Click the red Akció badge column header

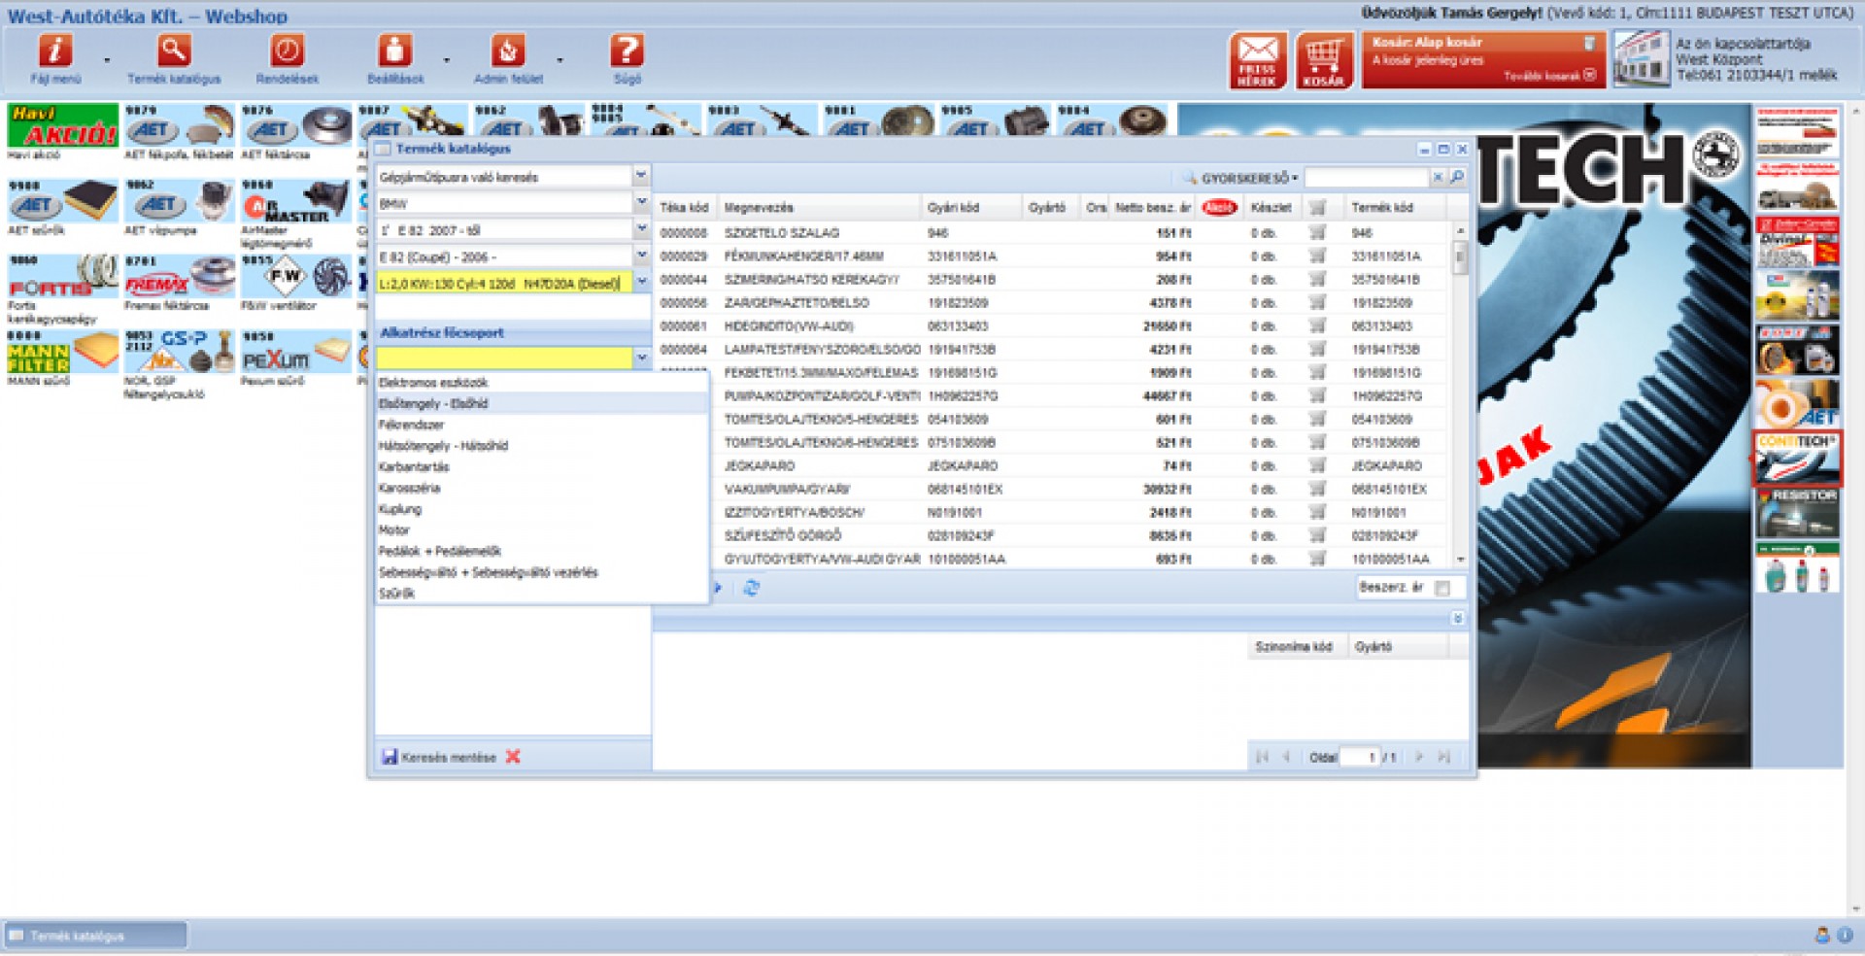[1219, 207]
